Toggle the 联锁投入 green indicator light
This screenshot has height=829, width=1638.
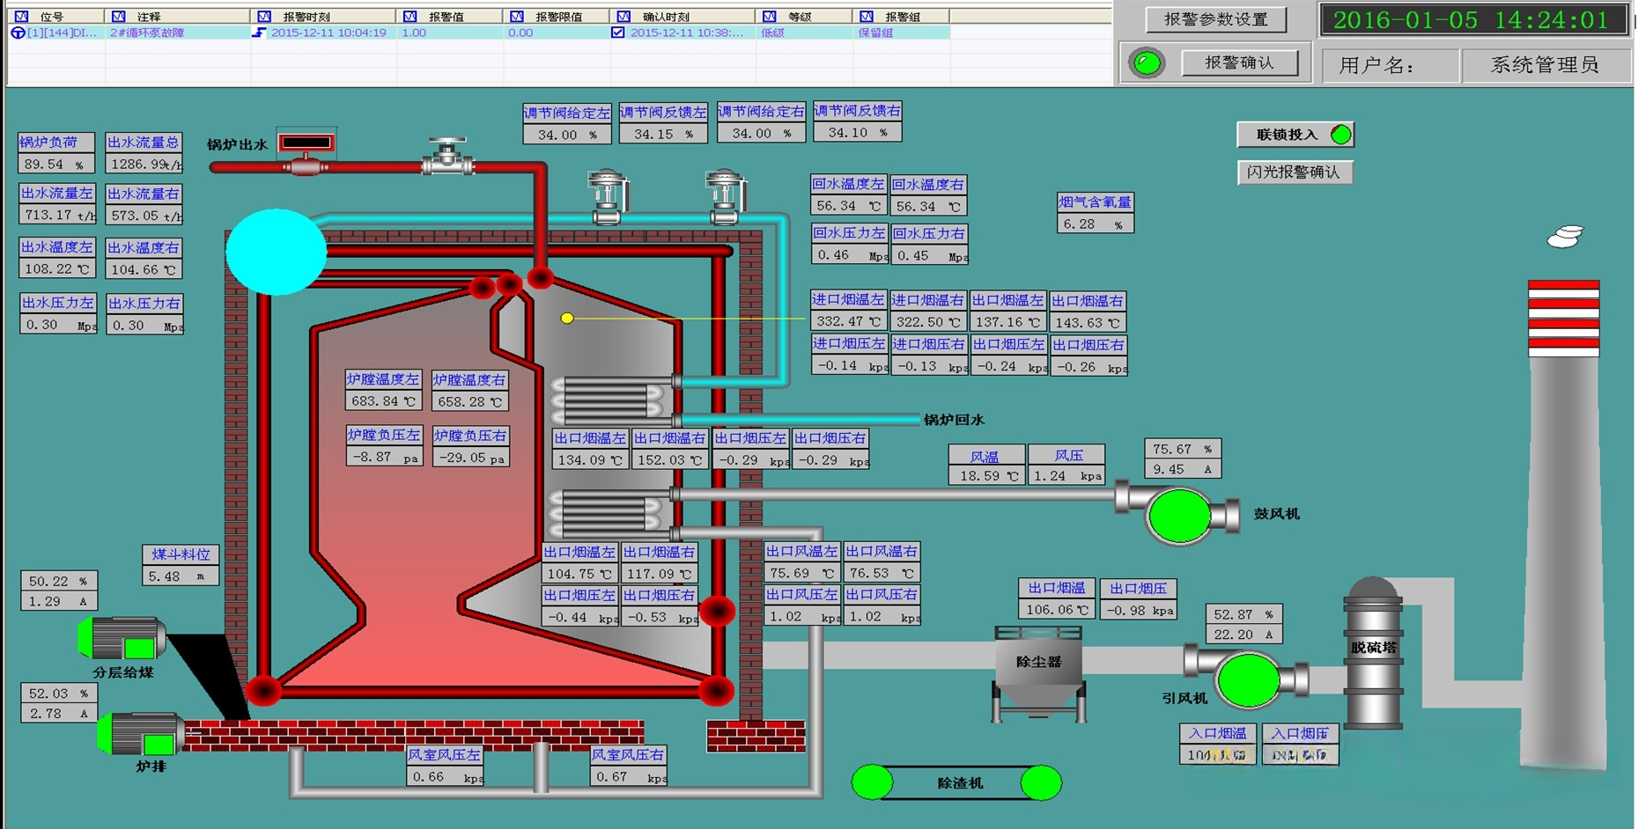coord(1340,135)
